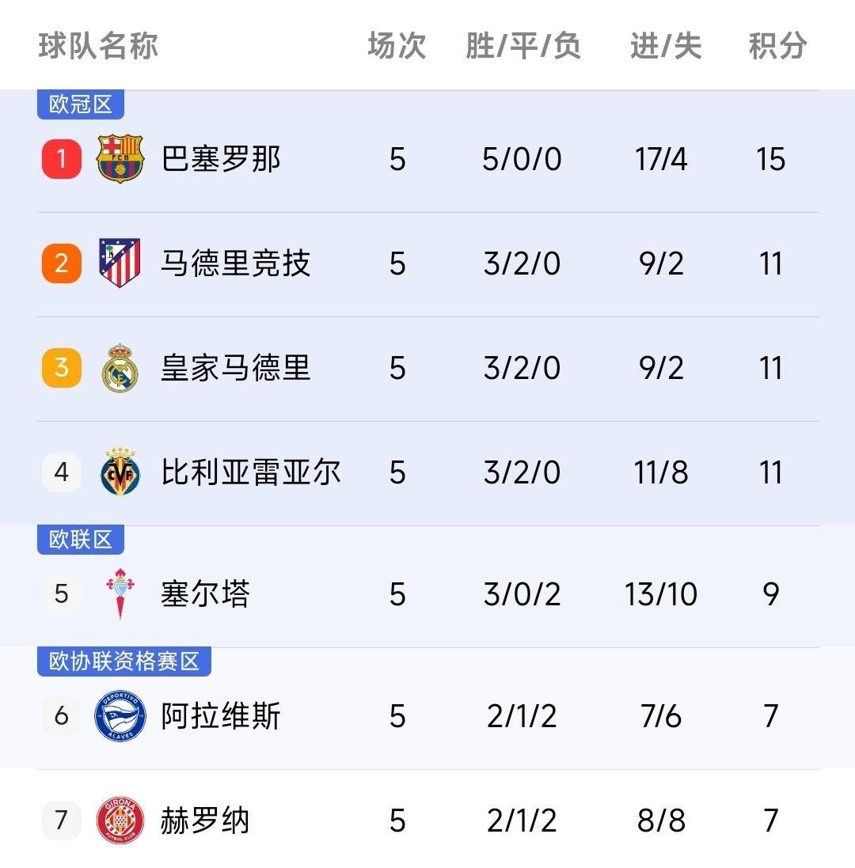Click the red rank 1 badge
This screenshot has width=855, height=868.
coord(62,159)
